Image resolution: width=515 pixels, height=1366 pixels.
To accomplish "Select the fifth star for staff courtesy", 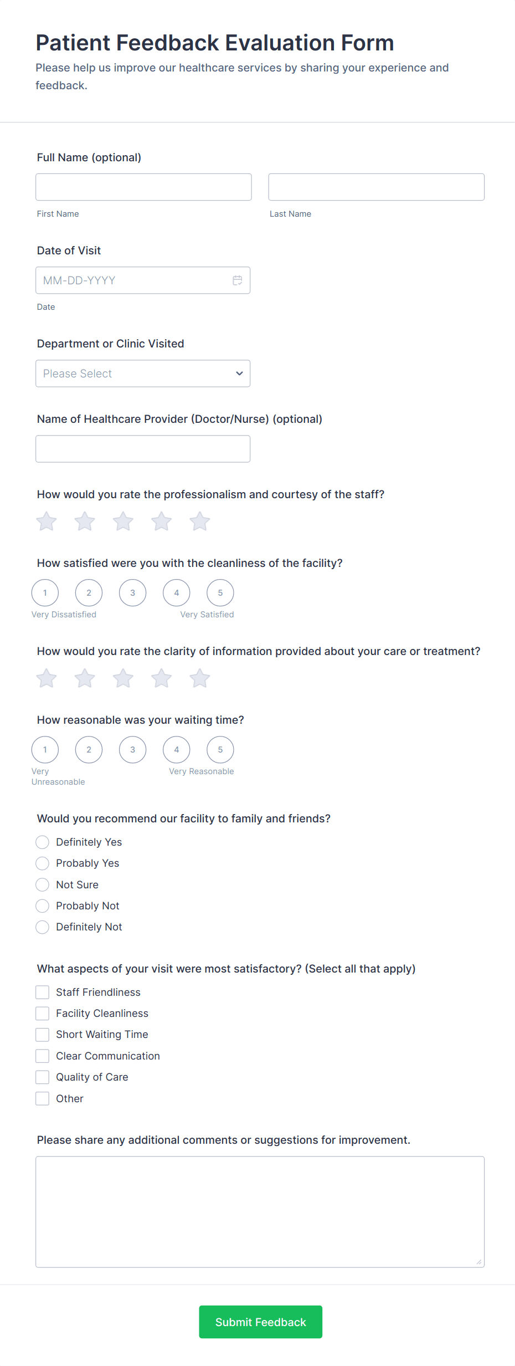I will click(x=199, y=521).
